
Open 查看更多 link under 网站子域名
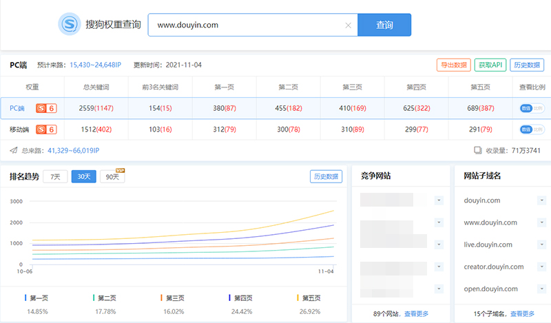click(522, 314)
